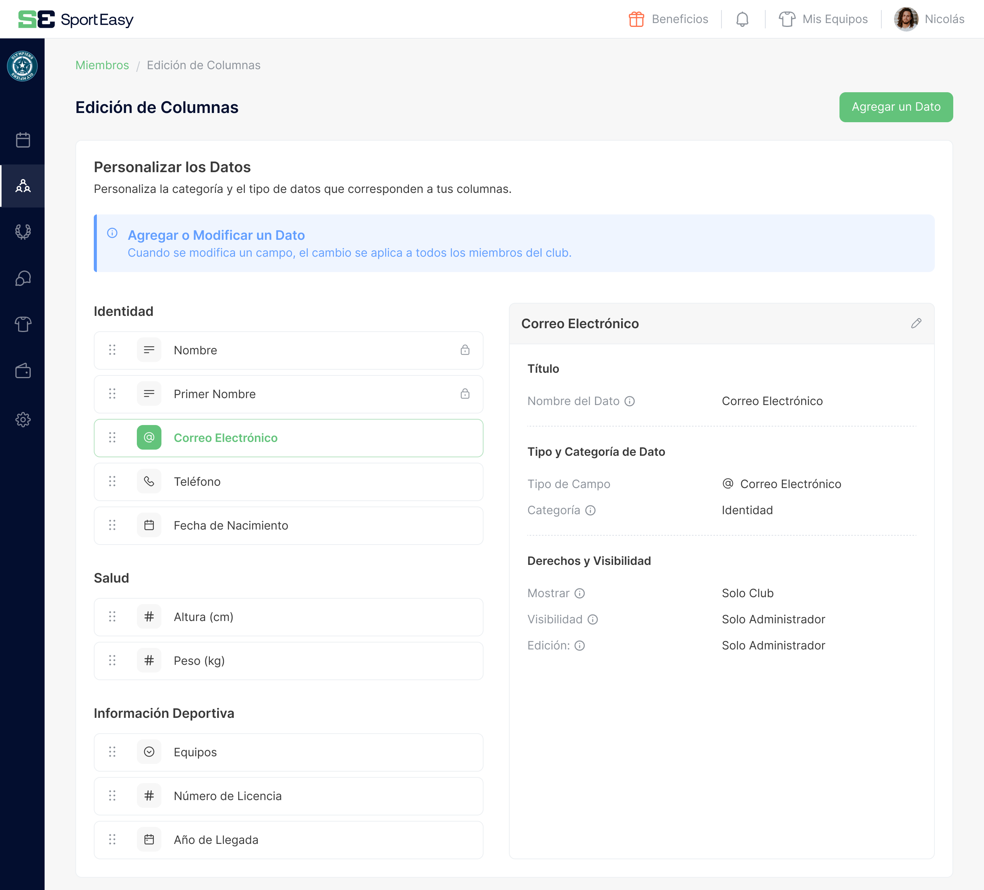Go to Miembros breadcrumb link
Screen dimensions: 984x890
tap(102, 65)
